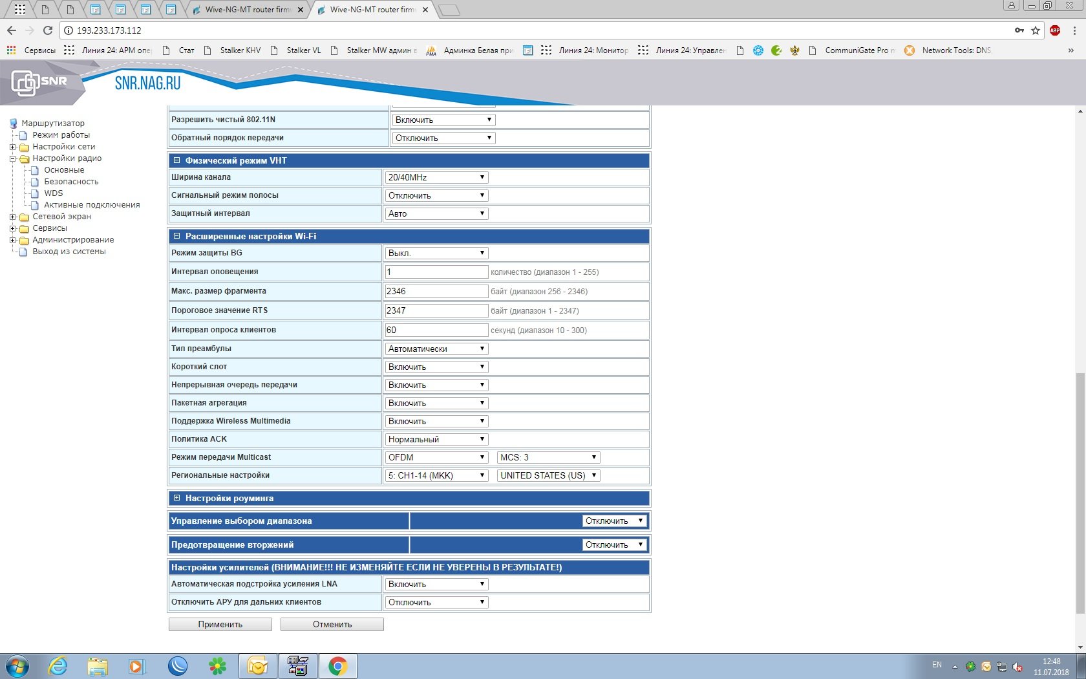The height and width of the screenshot is (679, 1086).
Task: Click the Интервал оповещения input field
Action: 436,272
